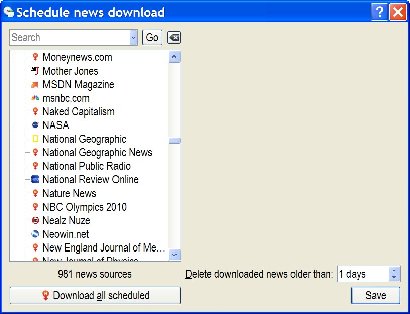The width and height of the screenshot is (410, 314).
Task: Select the Moneynews.com news source
Action: coord(77,57)
